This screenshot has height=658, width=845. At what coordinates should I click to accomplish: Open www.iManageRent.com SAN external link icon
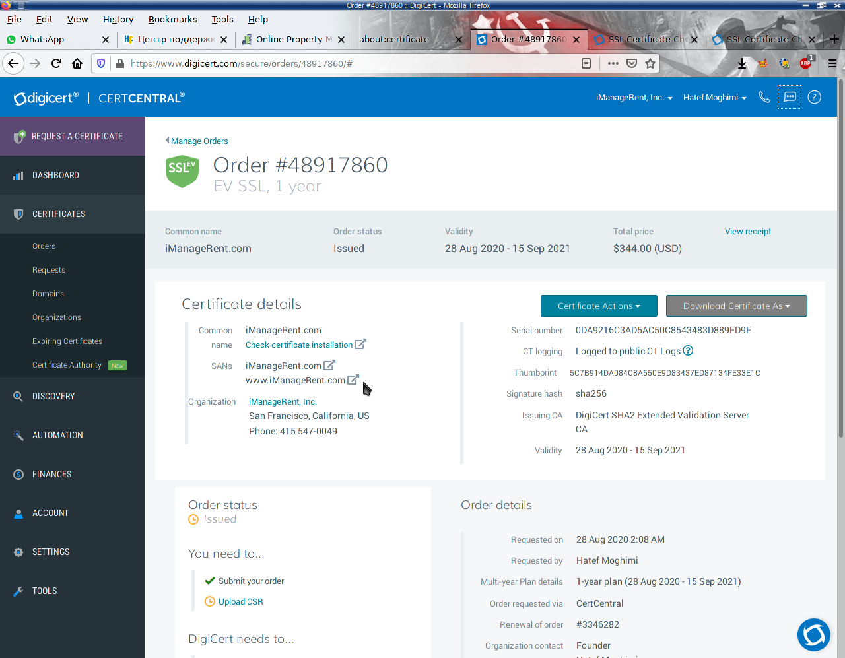click(x=353, y=379)
